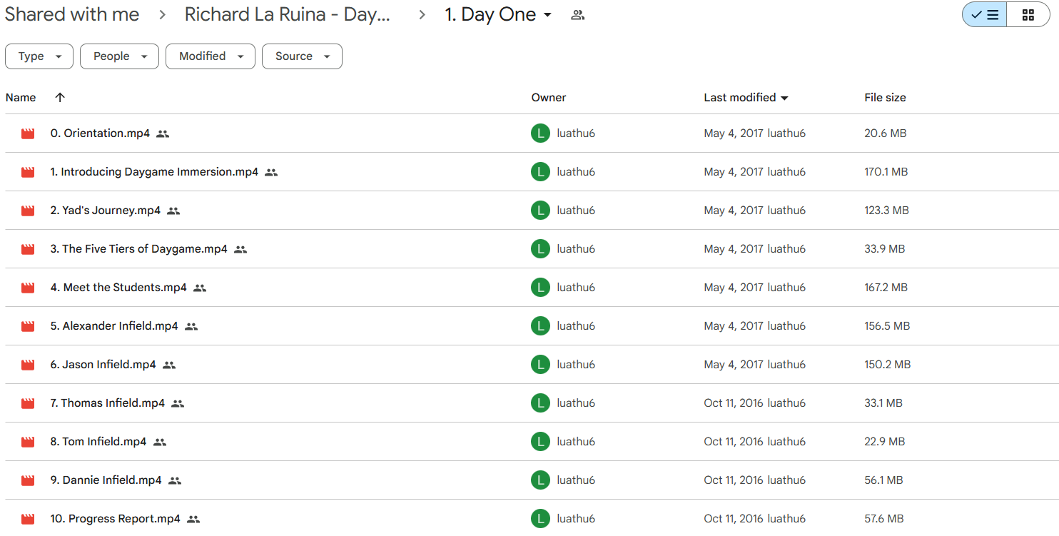The height and width of the screenshot is (536, 1059).
Task: Click owner avatar in the Orientation.mp4 row
Action: coord(541,133)
